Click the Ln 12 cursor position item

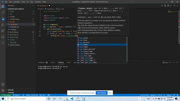(144, 95)
